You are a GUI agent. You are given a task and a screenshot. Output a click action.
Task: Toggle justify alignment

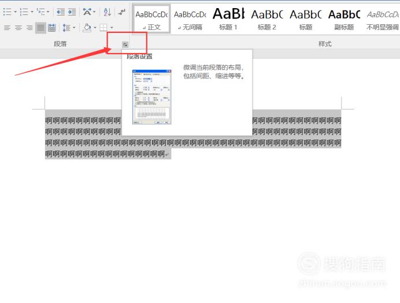pos(40,28)
